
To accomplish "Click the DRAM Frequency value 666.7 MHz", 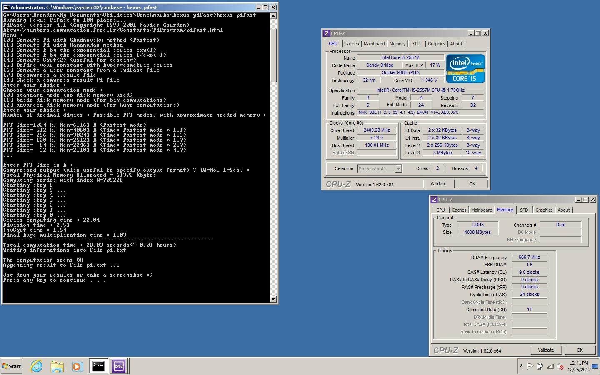I will [x=529, y=257].
